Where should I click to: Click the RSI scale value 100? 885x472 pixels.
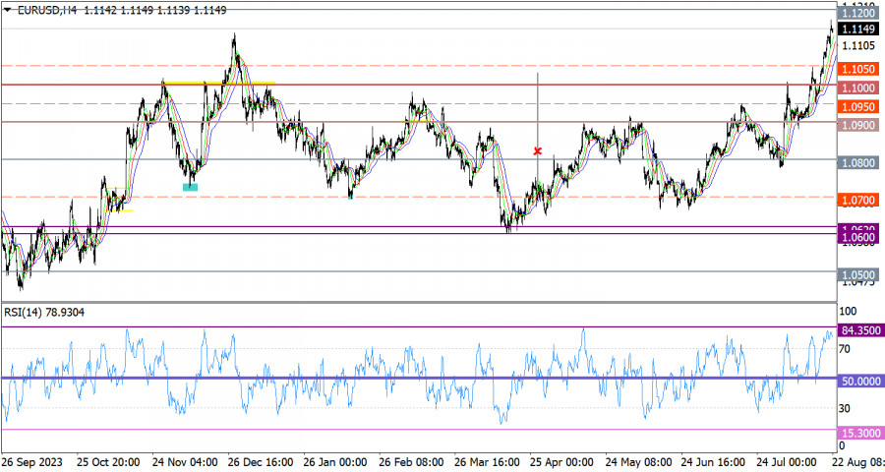pyautogui.click(x=849, y=311)
